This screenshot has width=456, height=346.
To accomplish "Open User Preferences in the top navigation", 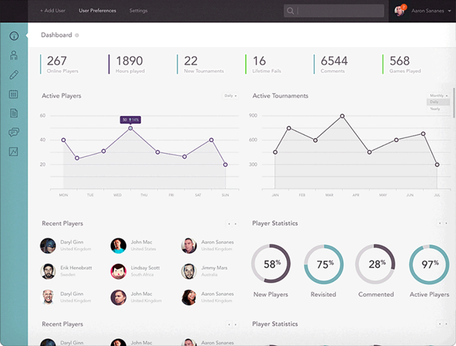I will click(x=97, y=11).
